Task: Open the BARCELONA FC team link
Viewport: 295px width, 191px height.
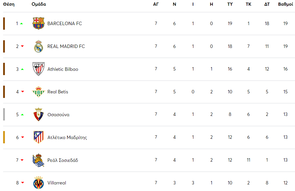Action: point(65,23)
